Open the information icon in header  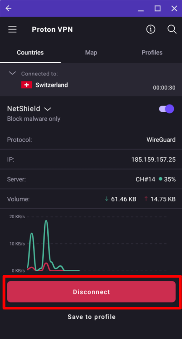coord(151,29)
